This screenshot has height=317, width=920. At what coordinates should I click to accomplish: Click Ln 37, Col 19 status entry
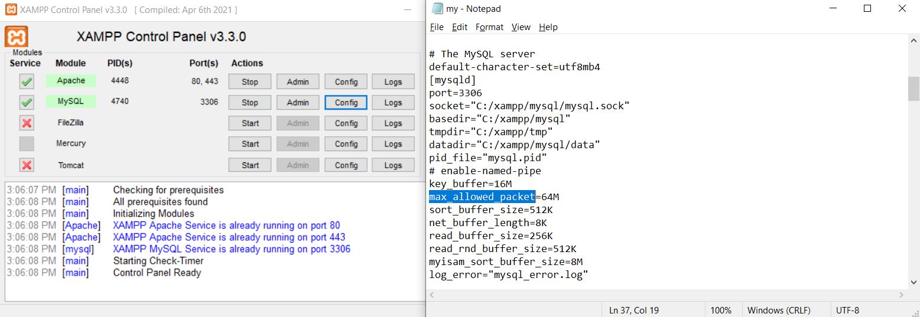pyautogui.click(x=634, y=311)
